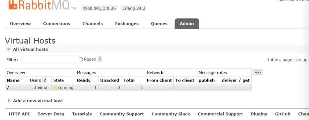Open the Server Docs link

point(51,114)
